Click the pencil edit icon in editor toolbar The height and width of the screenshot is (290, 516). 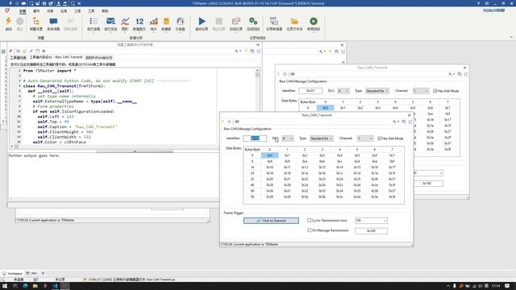pyautogui.click(x=31, y=51)
